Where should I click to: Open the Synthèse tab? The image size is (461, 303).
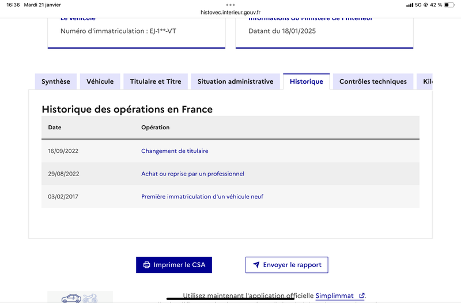point(55,81)
